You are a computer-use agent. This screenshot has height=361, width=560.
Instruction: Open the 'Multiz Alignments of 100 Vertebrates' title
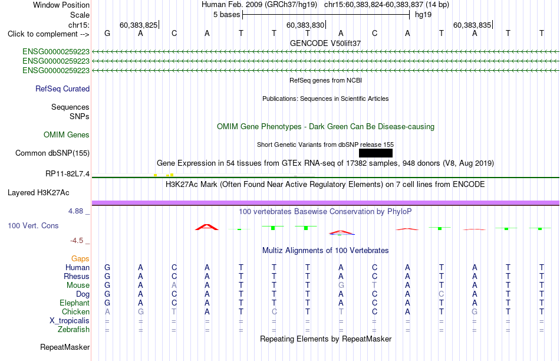325,251
